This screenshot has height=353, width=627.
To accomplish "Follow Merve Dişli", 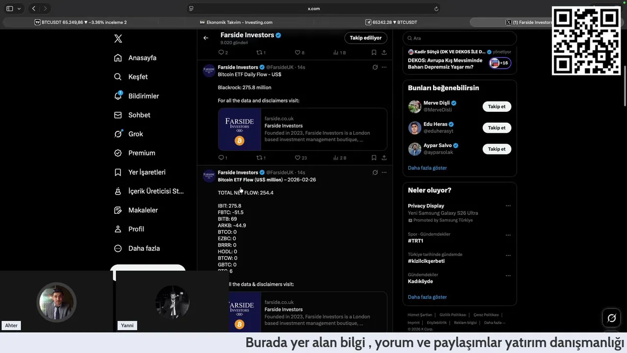I will coord(497,106).
